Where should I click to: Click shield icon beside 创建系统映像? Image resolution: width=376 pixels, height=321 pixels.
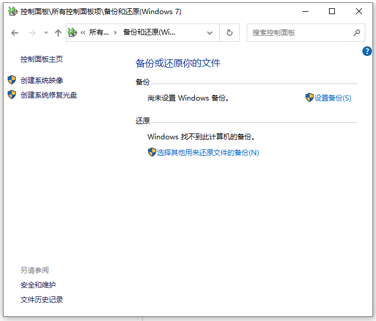point(12,80)
